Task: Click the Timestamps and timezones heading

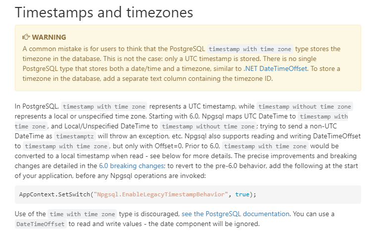Action: [x=104, y=12]
